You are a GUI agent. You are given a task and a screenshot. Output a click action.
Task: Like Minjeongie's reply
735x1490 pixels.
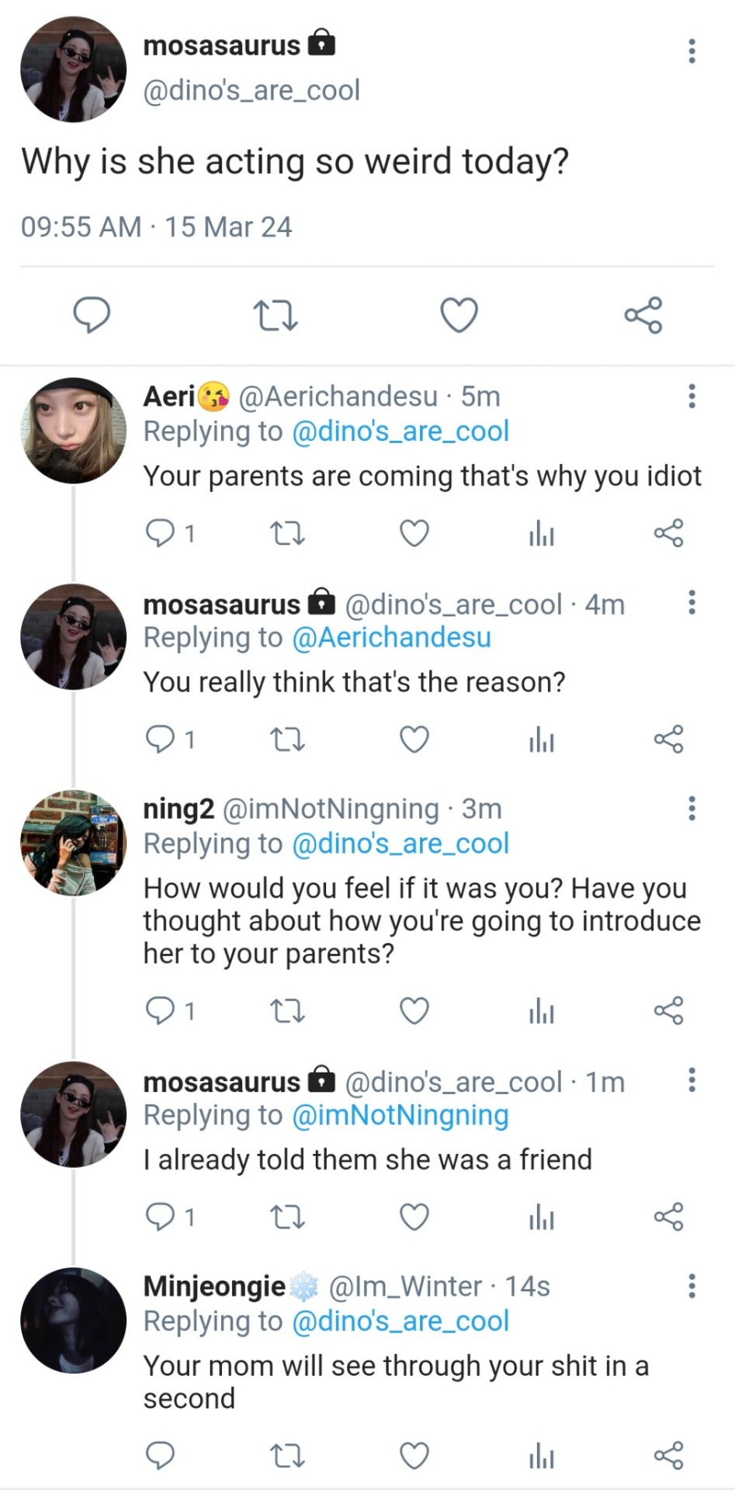point(414,1456)
